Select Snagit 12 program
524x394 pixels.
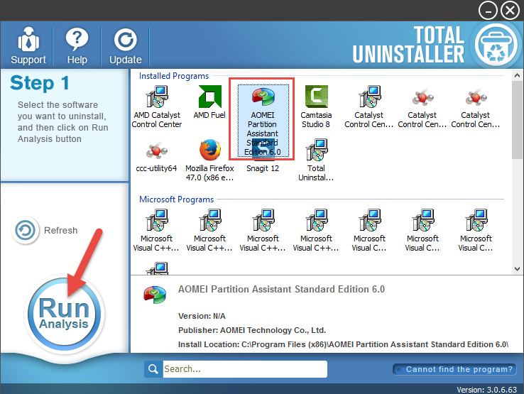coord(262,168)
